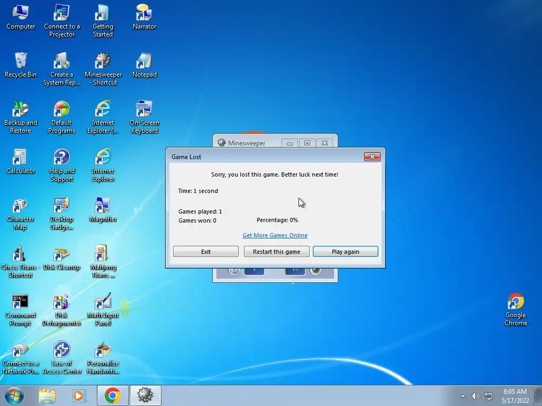Select the Magnifier desktop icon
The width and height of the screenshot is (542, 406).
point(103,209)
